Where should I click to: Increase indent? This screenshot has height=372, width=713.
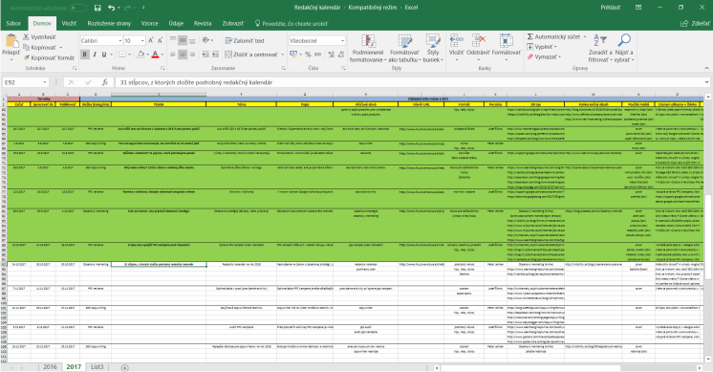(x=215, y=55)
